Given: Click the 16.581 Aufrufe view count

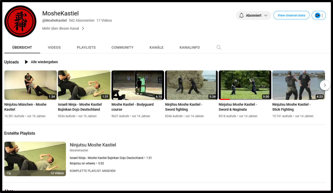Looking at the screenshot, I should coord(14,116).
